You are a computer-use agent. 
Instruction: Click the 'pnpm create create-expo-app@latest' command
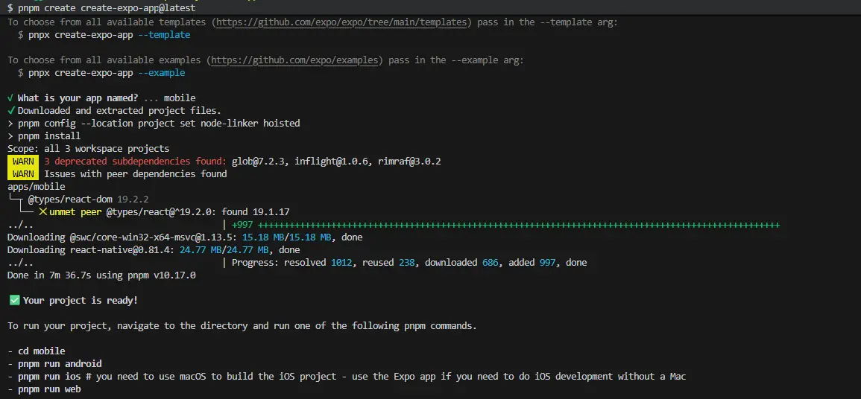tap(107, 7)
